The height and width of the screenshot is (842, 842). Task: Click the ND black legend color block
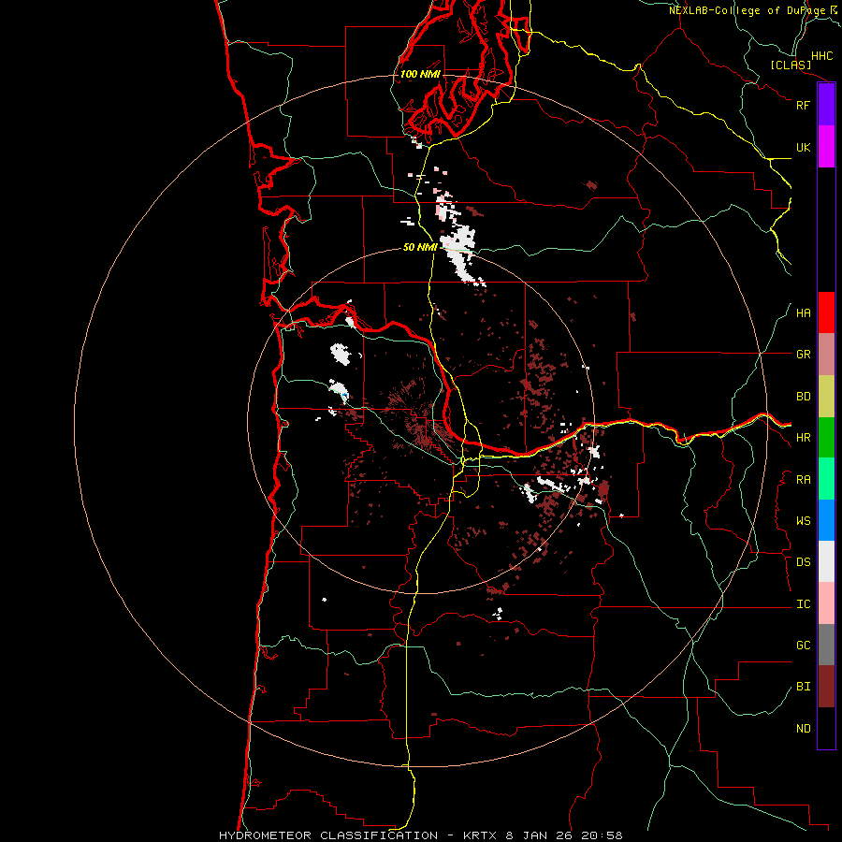coord(826,728)
